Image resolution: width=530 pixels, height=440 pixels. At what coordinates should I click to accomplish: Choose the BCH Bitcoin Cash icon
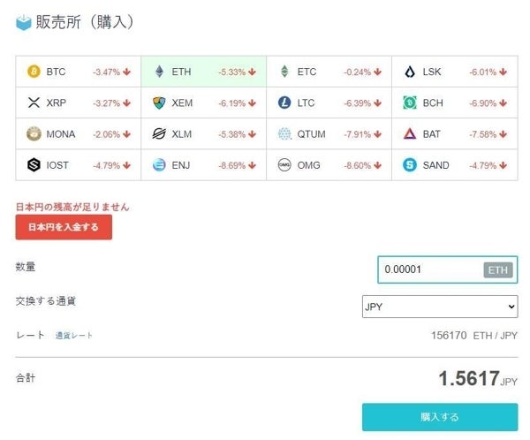[410, 102]
